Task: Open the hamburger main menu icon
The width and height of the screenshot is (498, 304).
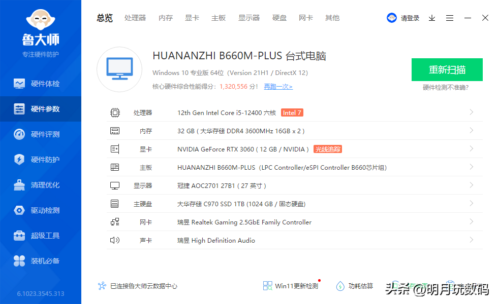Action: (450, 18)
